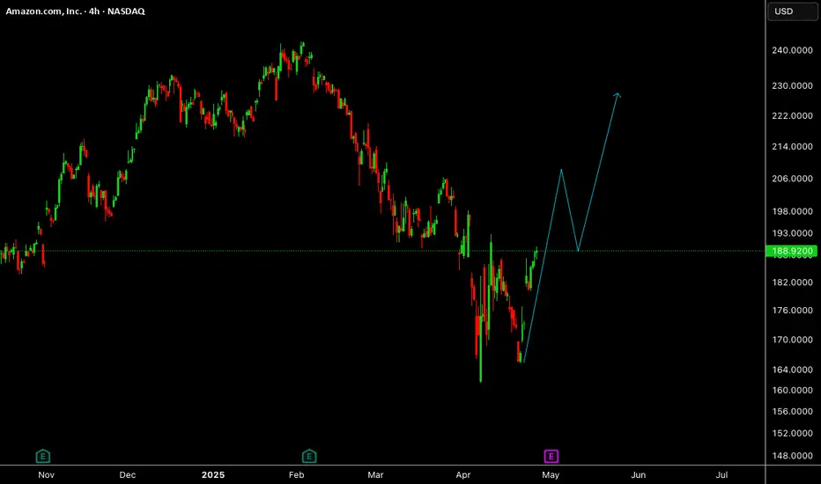821x484 pixels.
Task: Click the Apr label on time axis
Action: (462, 475)
